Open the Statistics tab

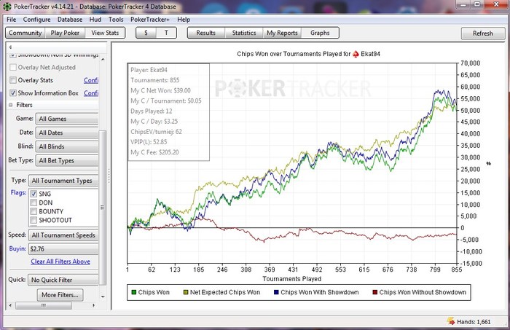(244, 33)
